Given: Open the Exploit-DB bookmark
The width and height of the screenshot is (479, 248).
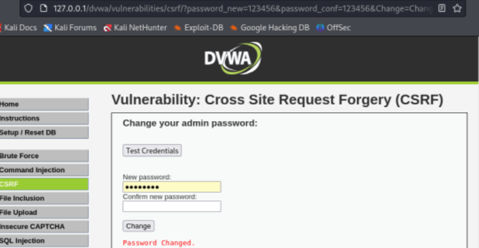Looking at the screenshot, I should 198,28.
